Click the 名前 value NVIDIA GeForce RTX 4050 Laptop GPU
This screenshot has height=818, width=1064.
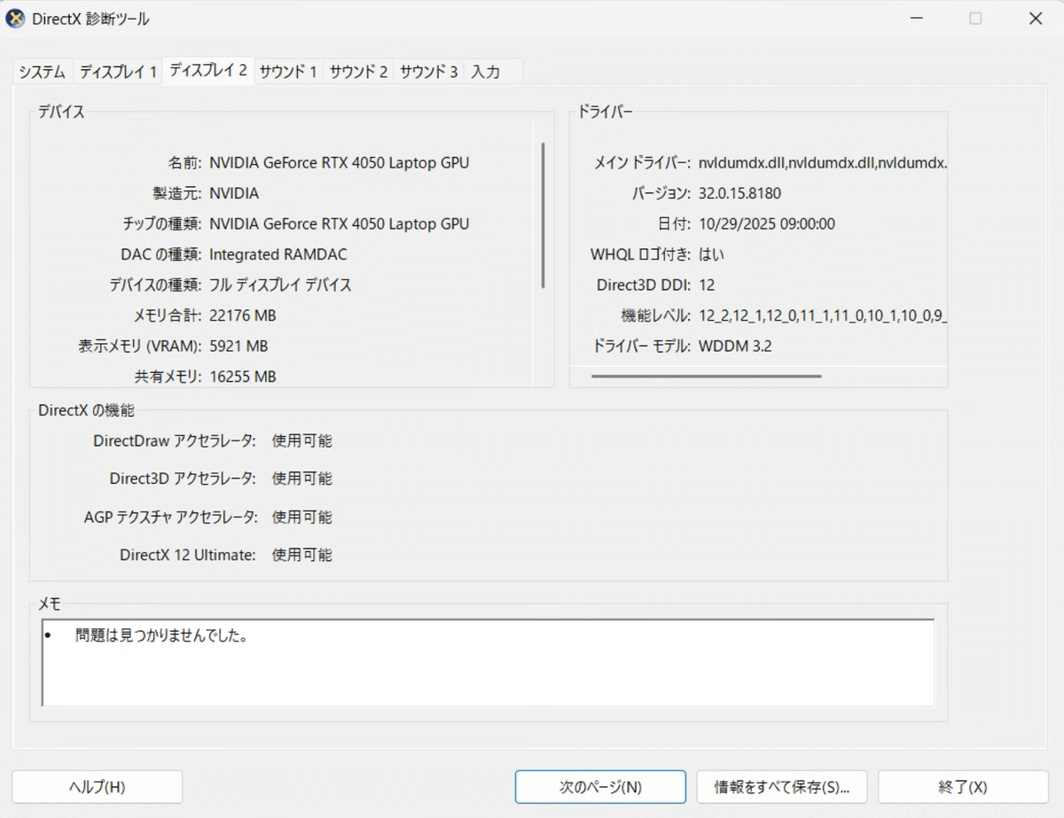[x=340, y=163]
